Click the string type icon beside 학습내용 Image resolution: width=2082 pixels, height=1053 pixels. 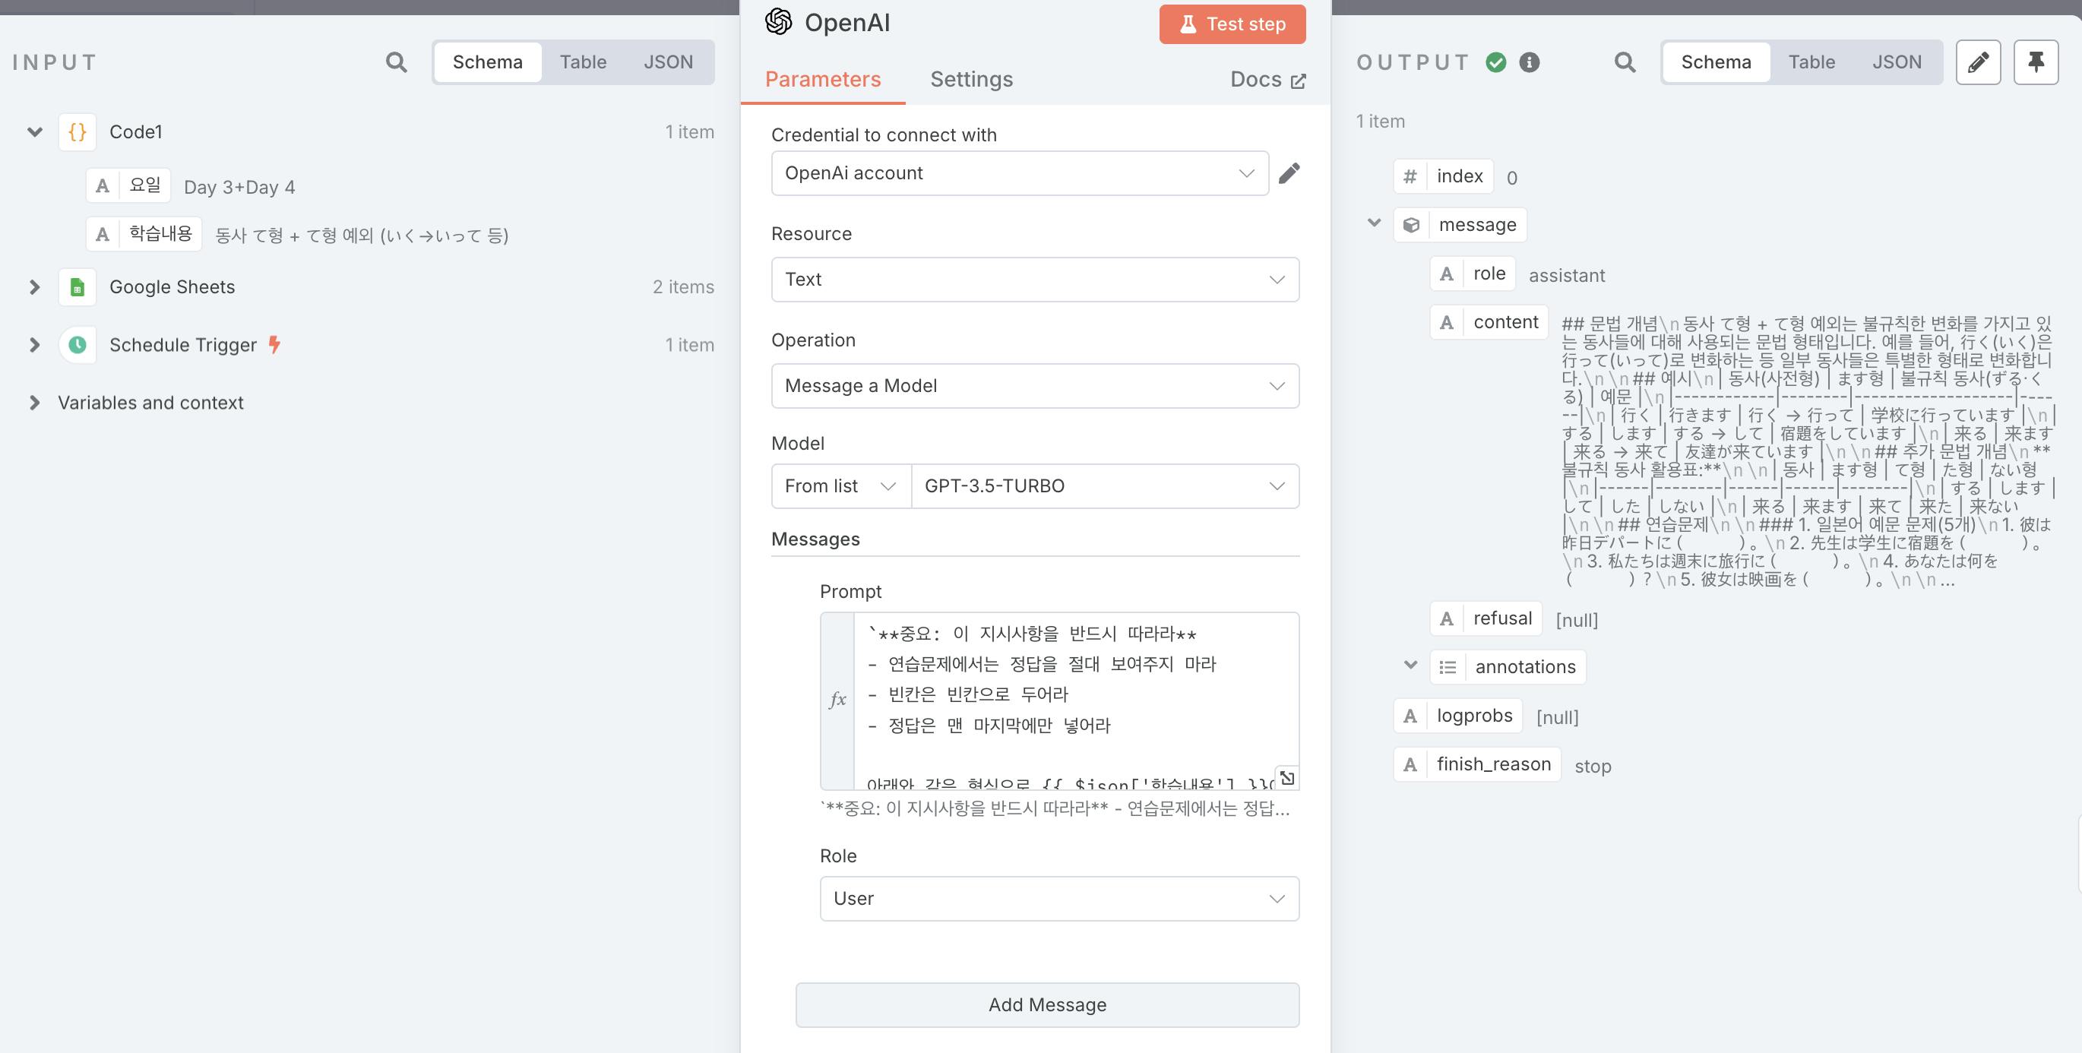pyautogui.click(x=103, y=234)
